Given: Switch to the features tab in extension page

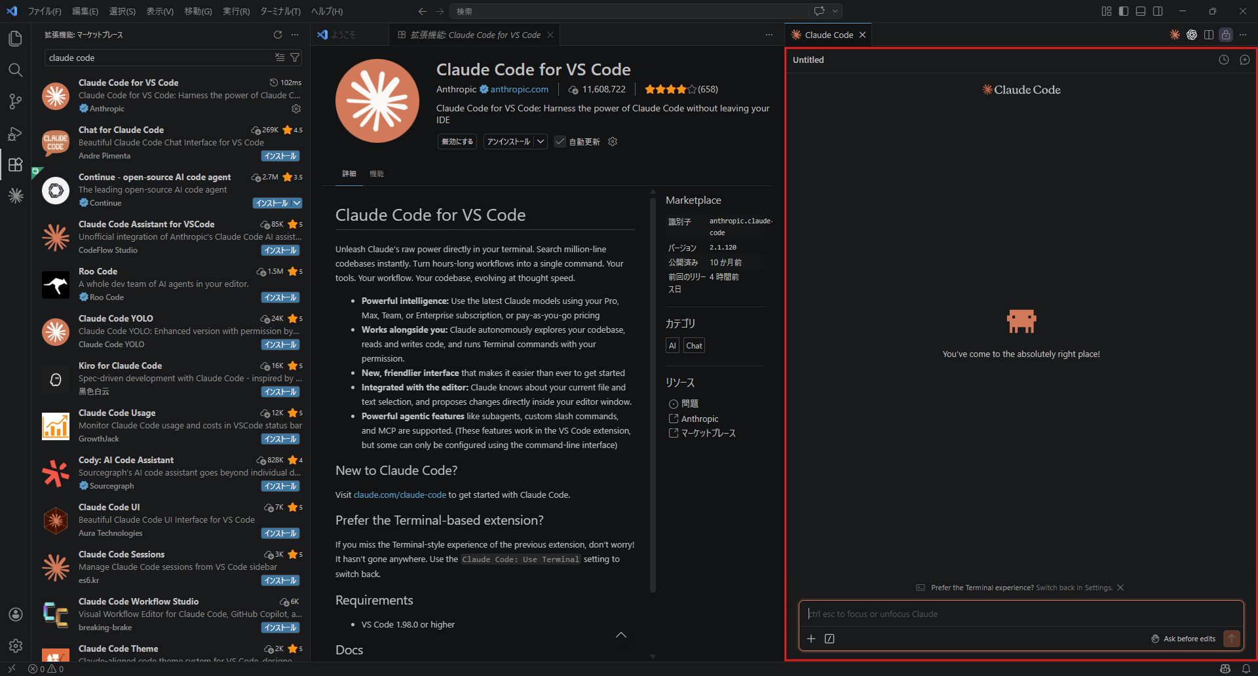Looking at the screenshot, I should tap(377, 174).
